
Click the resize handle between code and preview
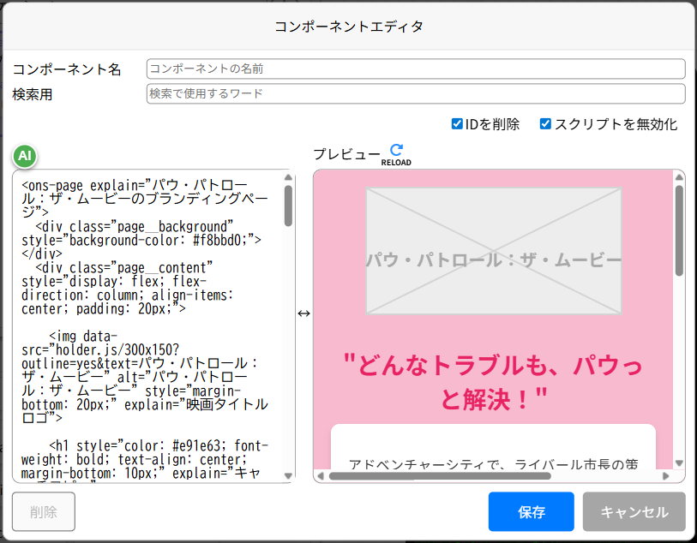303,314
